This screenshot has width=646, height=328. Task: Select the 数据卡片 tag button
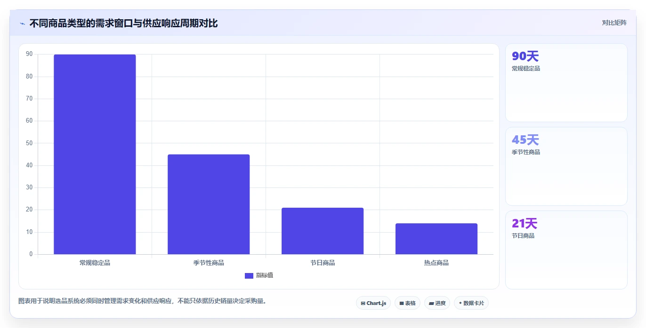coord(471,303)
